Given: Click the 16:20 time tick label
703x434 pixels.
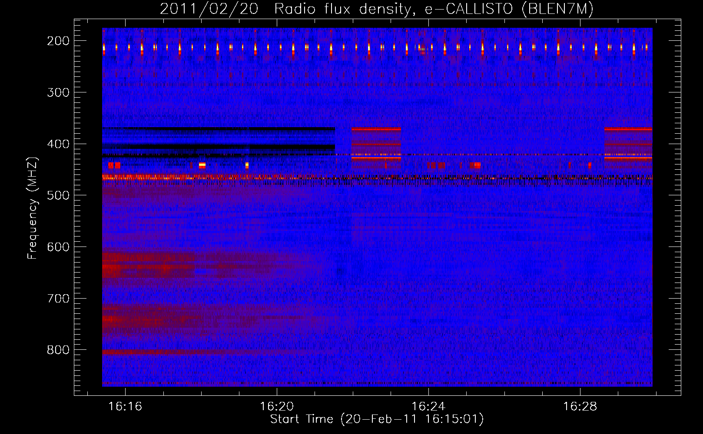Looking at the screenshot, I should [x=277, y=407].
